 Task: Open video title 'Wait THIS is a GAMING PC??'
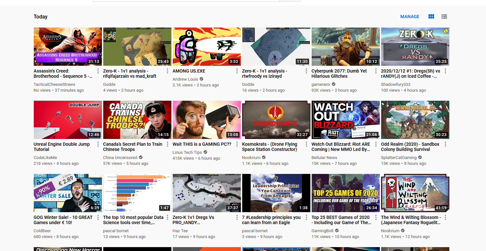click(202, 144)
